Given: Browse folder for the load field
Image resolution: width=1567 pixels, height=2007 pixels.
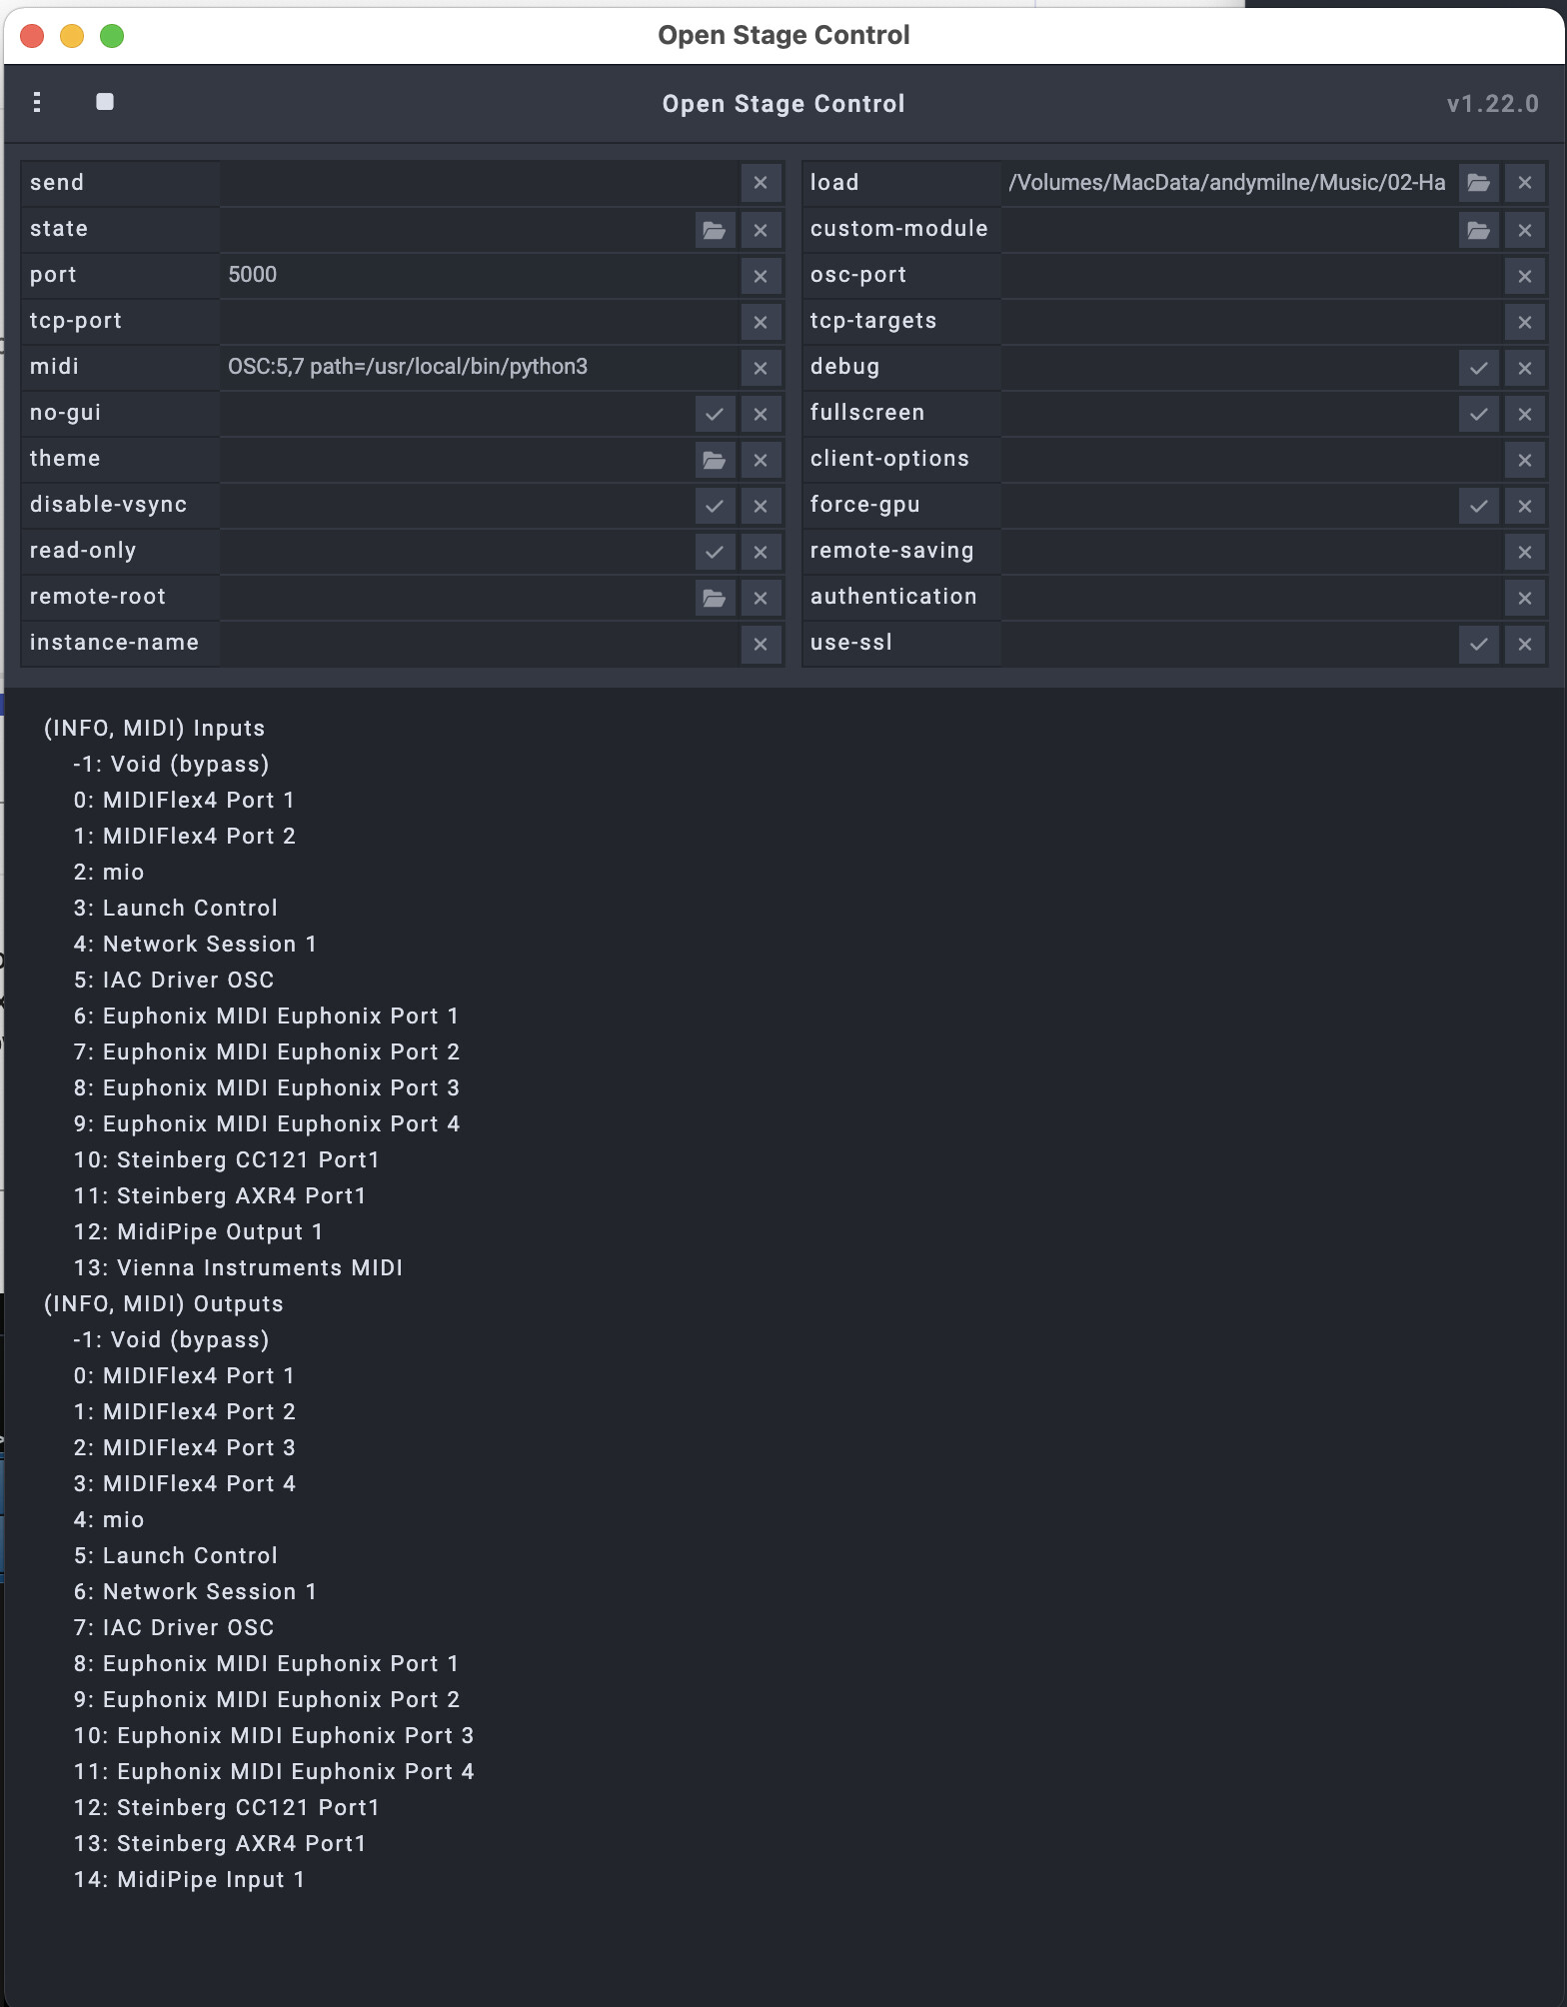Looking at the screenshot, I should point(1478,183).
